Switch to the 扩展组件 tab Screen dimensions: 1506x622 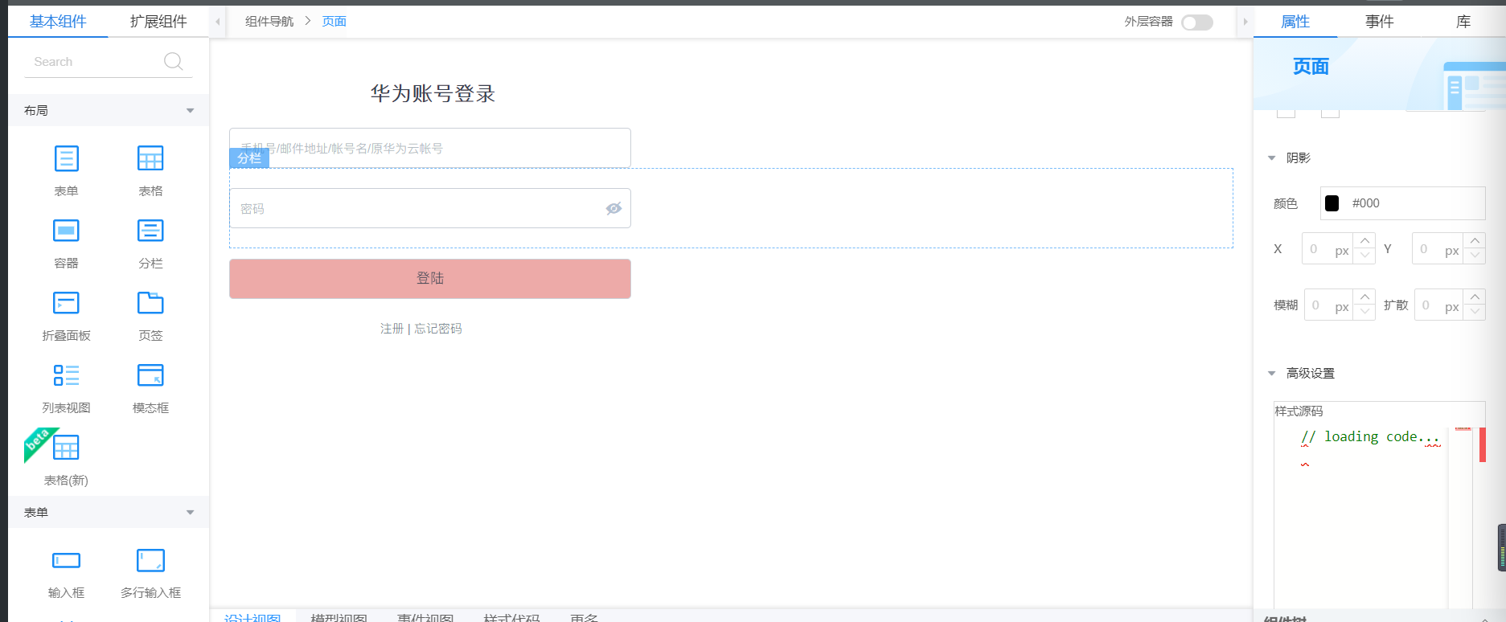[x=158, y=22]
